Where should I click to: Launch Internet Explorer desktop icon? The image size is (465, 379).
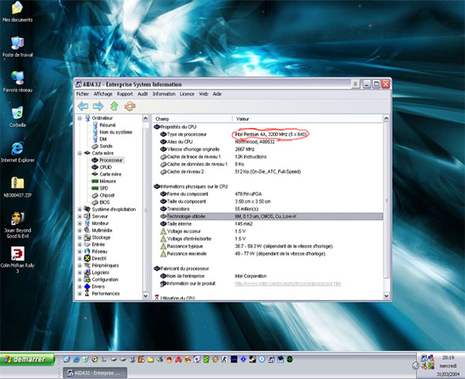point(17,152)
